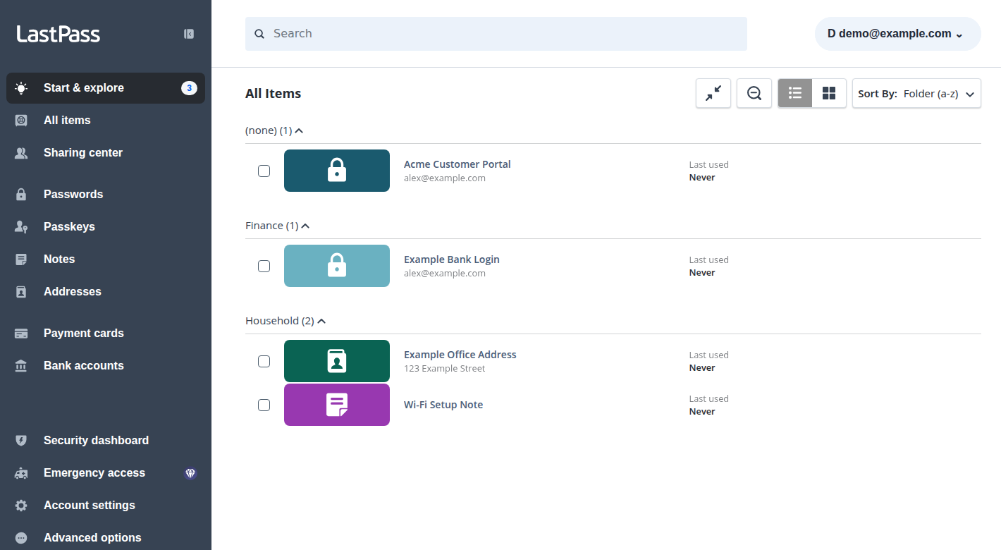This screenshot has width=1001, height=550.
Task: Open the Passkeys section
Action: click(x=106, y=227)
